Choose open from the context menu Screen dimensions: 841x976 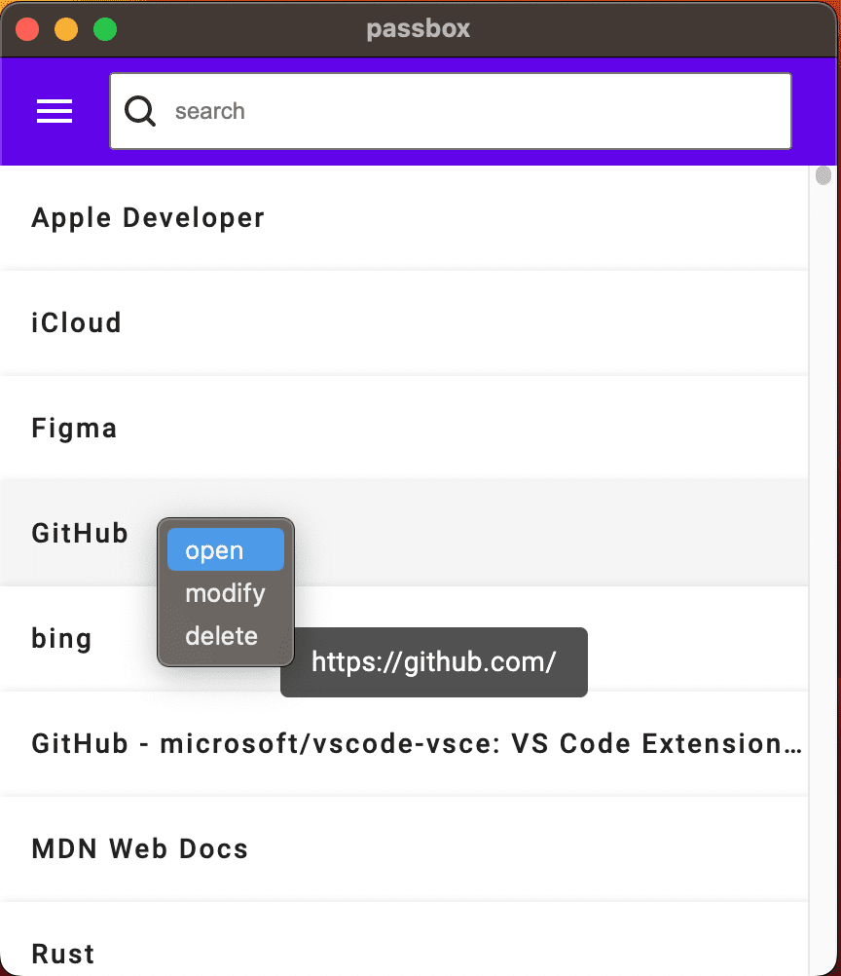(226, 549)
